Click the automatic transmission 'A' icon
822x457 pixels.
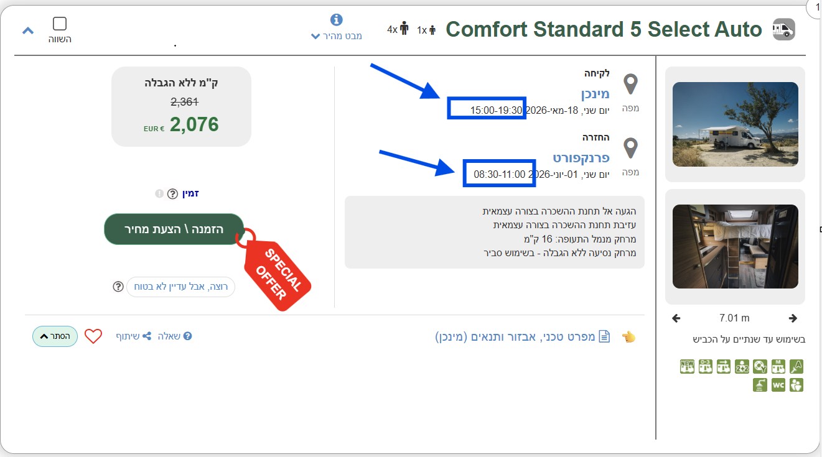point(796,367)
